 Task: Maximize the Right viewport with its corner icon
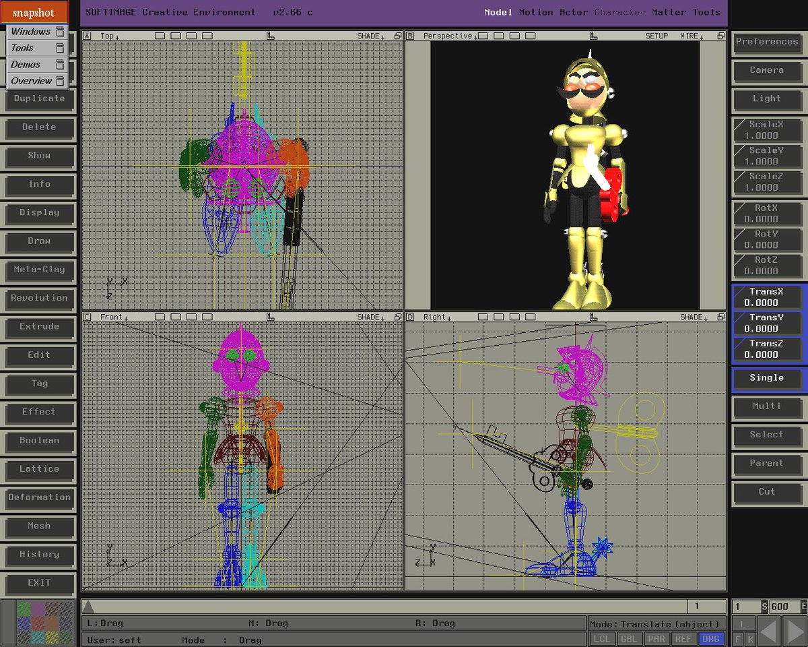click(721, 317)
